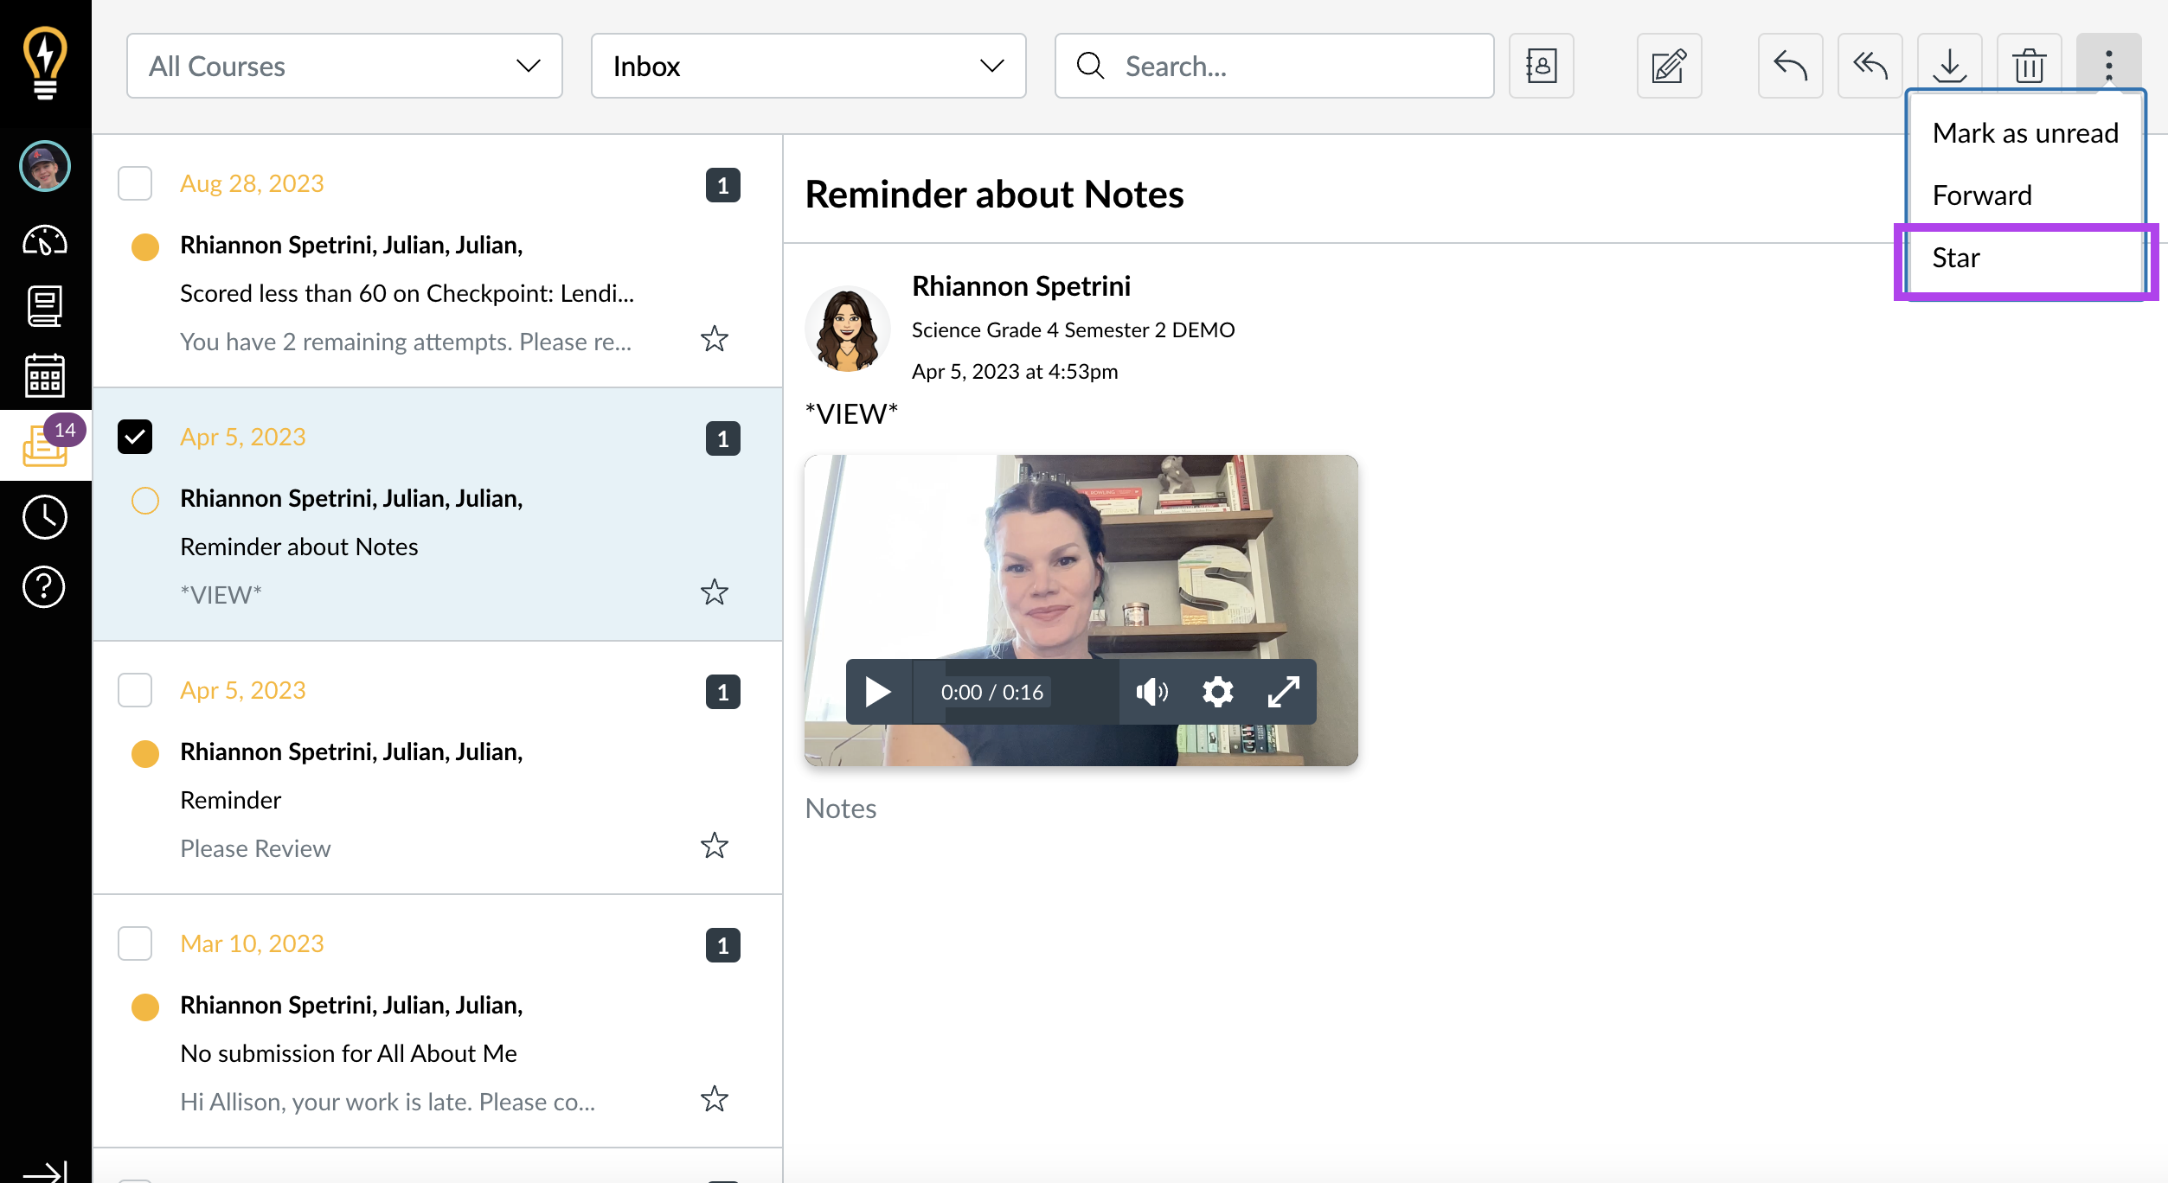Mute video with the speaker icon
This screenshot has height=1183, width=2168.
(x=1151, y=692)
